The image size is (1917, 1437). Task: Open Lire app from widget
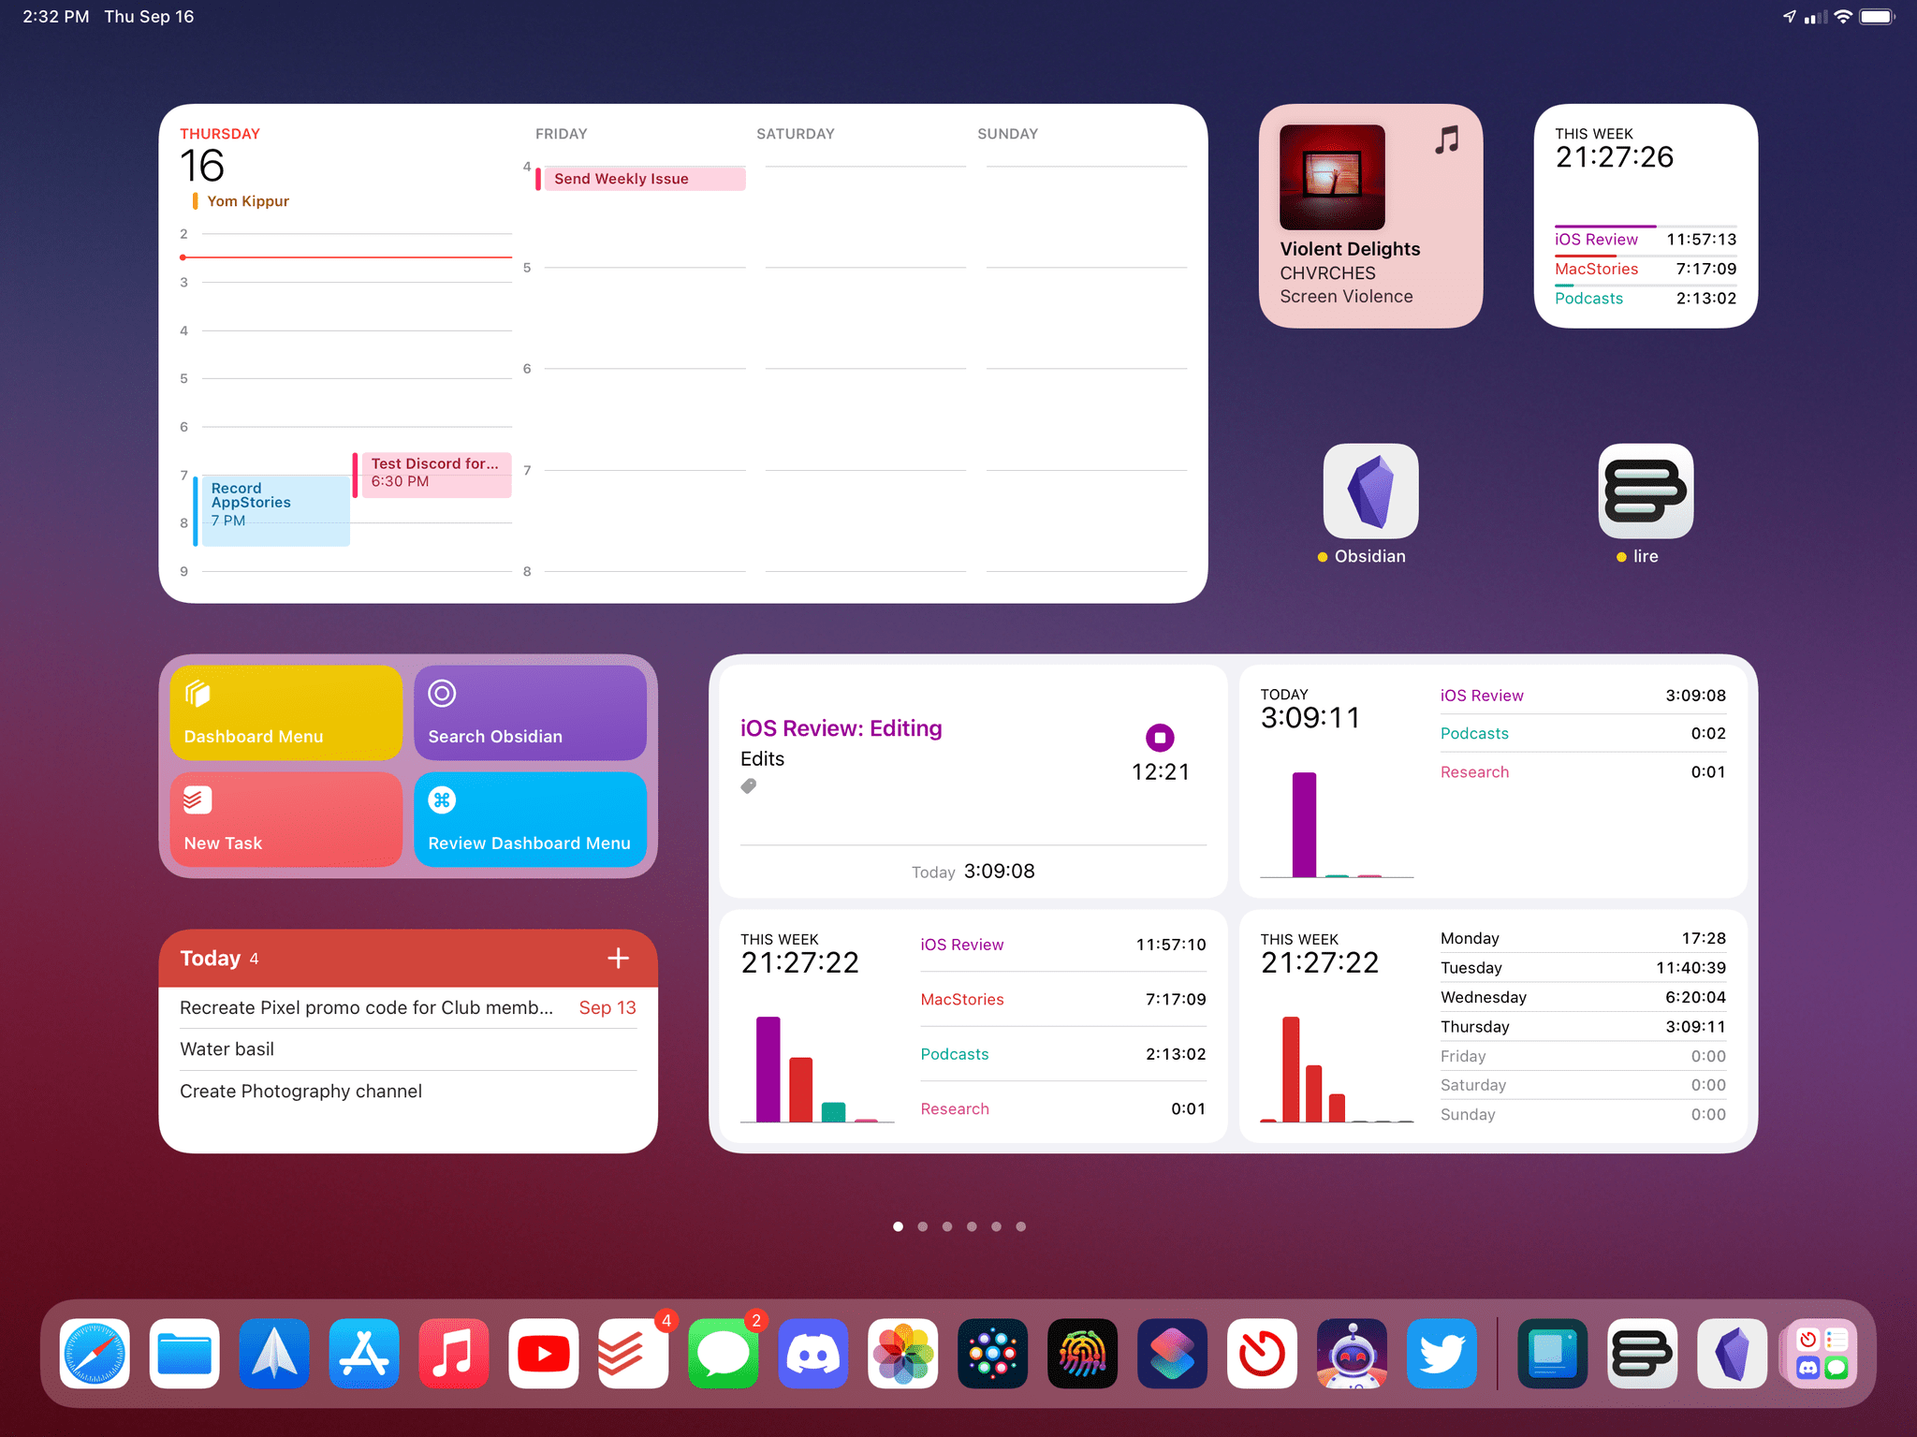[1646, 489]
